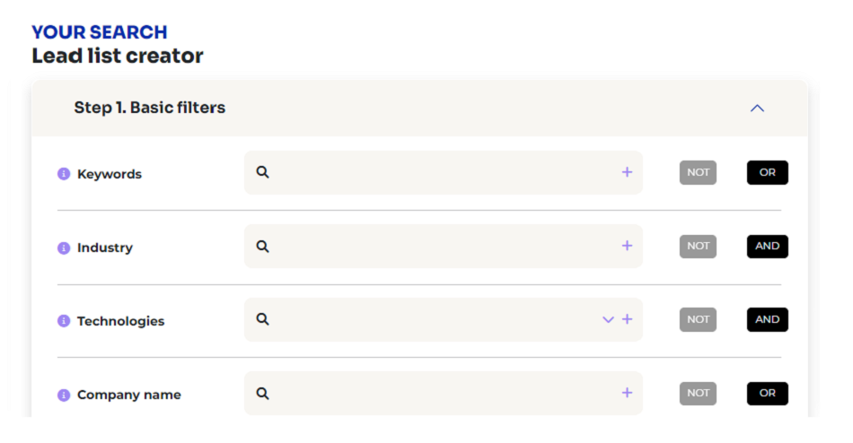853x443 pixels.
Task: Switch the Technologies AND operator button
Action: coord(767,319)
